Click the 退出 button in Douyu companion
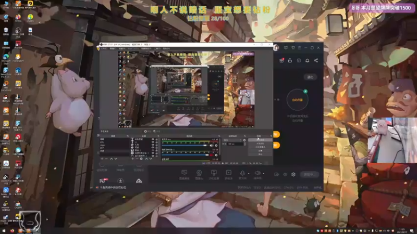The image size is (417, 234). pyautogui.click(x=310, y=77)
